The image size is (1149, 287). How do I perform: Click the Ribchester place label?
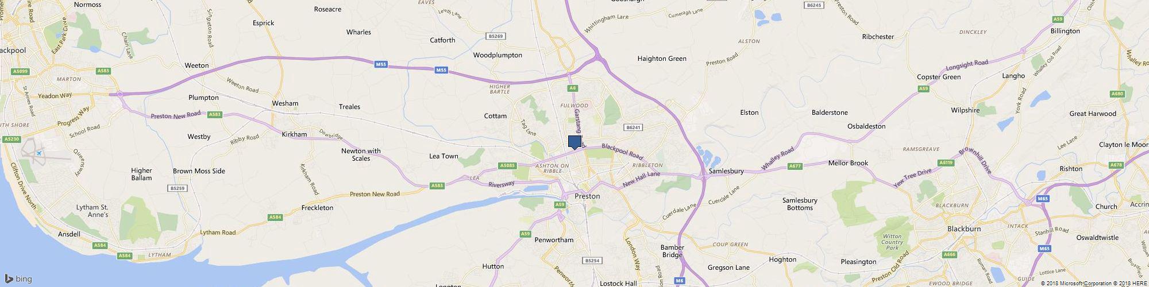(878, 37)
